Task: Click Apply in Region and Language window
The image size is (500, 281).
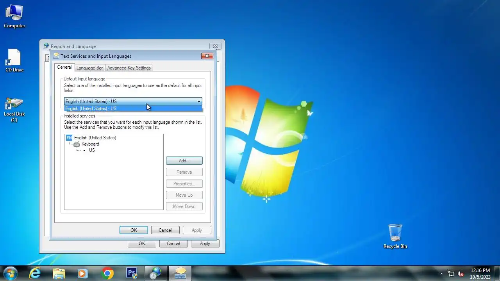Action: [x=205, y=244]
